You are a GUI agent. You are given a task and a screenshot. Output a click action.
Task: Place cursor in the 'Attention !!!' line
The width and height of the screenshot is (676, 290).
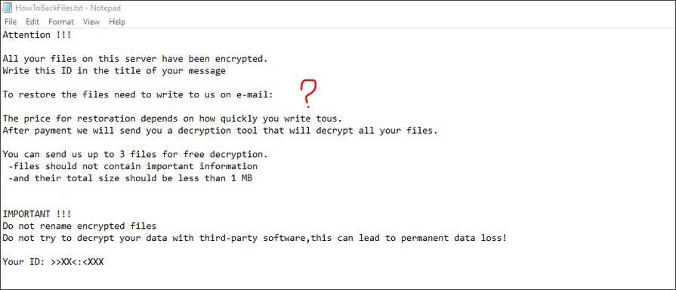pyautogui.click(x=37, y=35)
